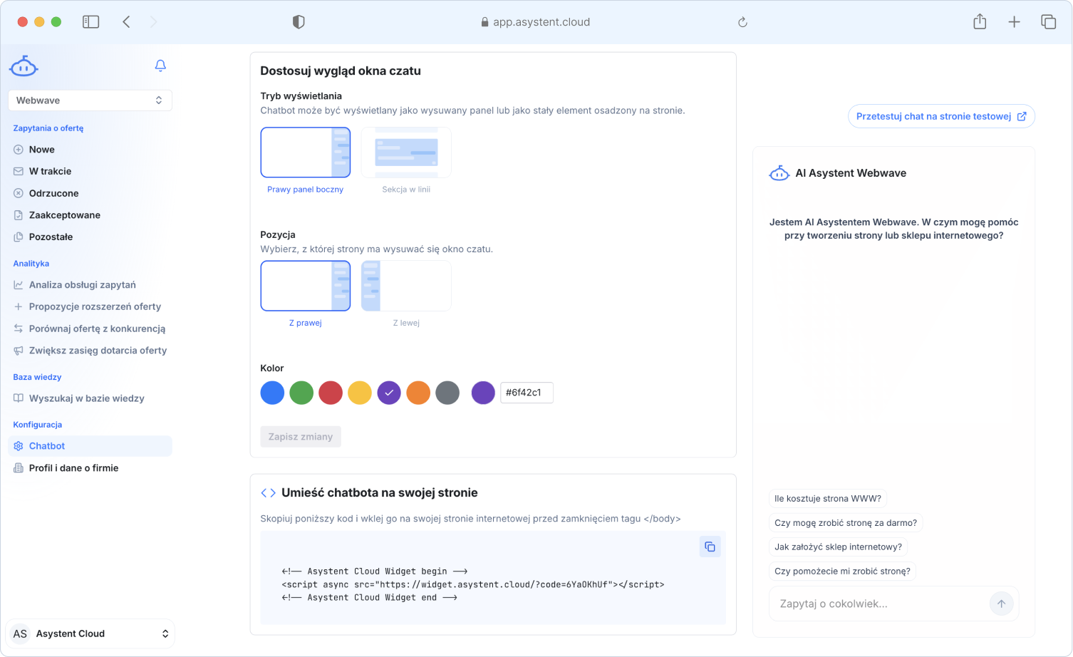
Task: Click the send arrow in chat preview
Action: (x=1001, y=604)
